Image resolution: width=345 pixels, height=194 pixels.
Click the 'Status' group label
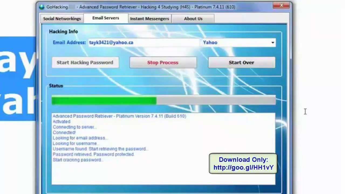coord(56,86)
